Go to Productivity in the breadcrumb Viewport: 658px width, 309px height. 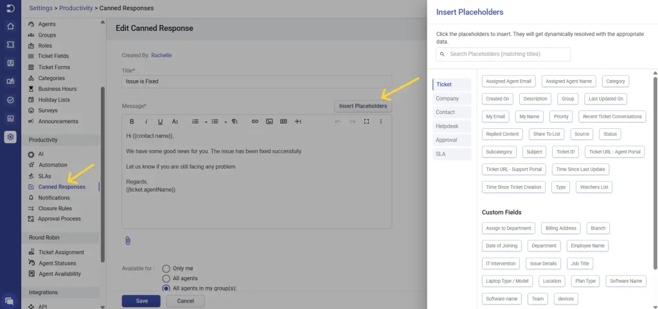coord(76,8)
